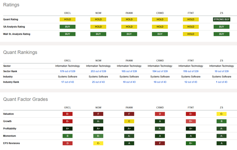Click ZS Strong Buy quant rating badge
The width and height of the screenshot is (237, 150).
(x=221, y=19)
